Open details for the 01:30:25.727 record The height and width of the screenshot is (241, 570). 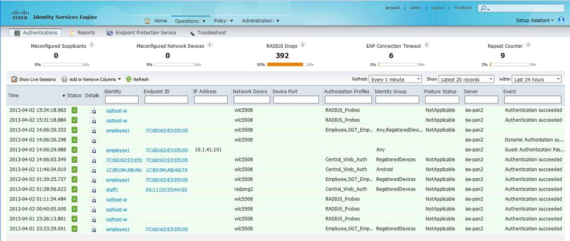(x=93, y=180)
